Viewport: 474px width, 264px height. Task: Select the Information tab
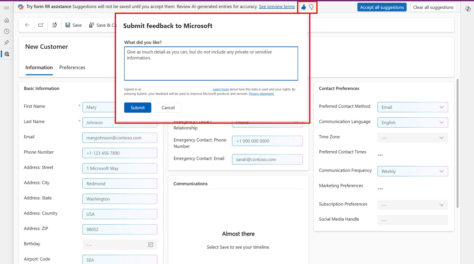point(39,67)
